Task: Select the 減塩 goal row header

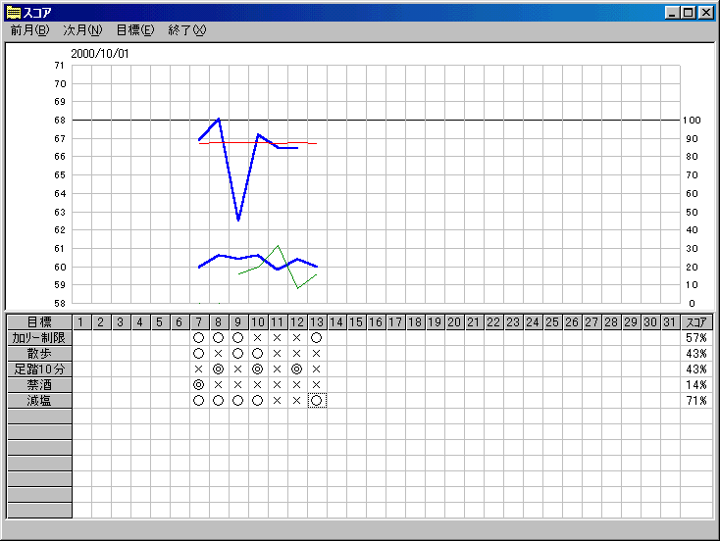Action: coord(39,401)
